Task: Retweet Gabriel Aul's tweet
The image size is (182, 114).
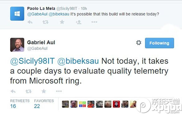Action: click(28, 91)
